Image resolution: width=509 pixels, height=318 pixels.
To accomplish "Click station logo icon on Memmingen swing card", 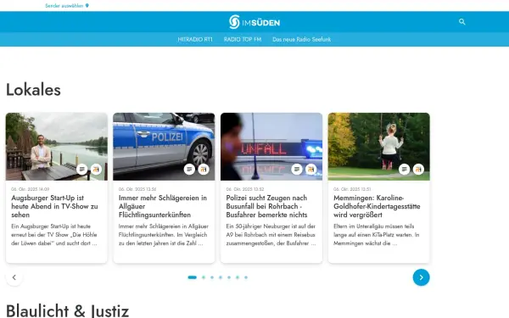I will click(x=418, y=169).
